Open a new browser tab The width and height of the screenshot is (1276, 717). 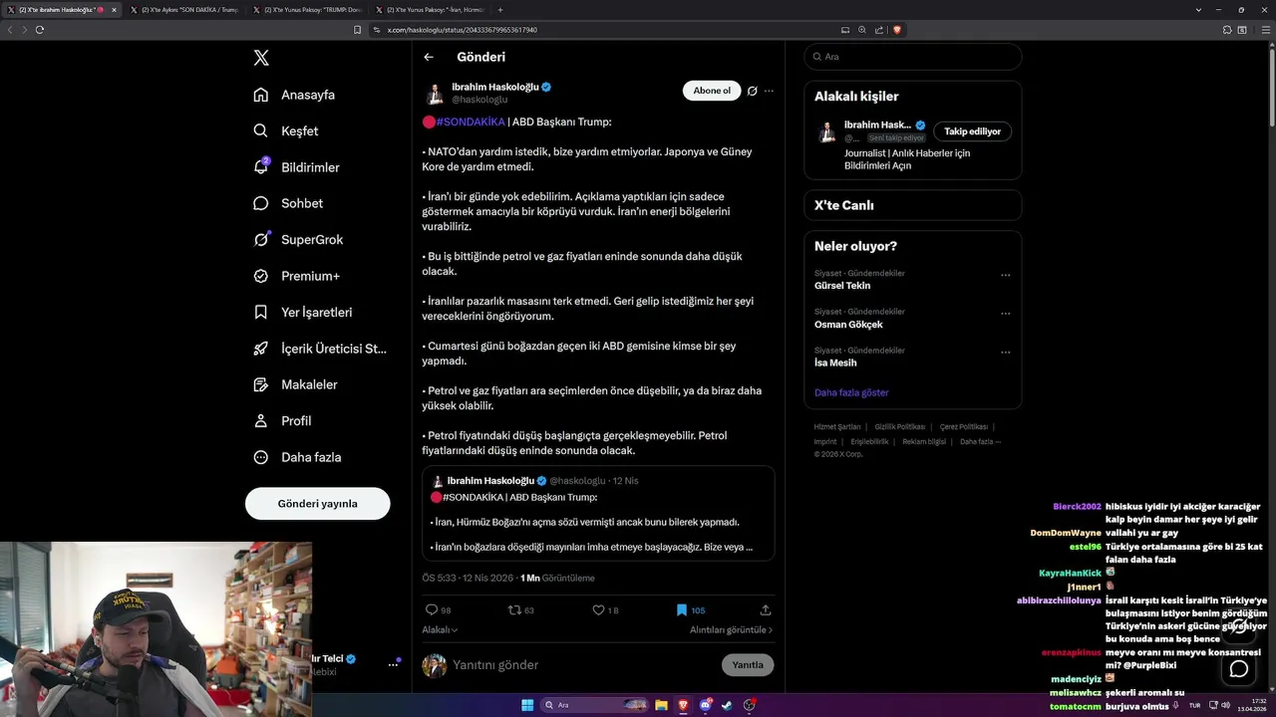pos(500,10)
